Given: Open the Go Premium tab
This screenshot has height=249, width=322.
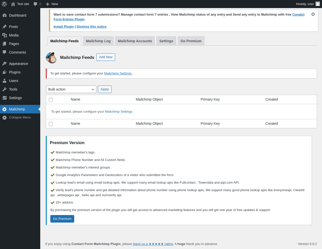Looking at the screenshot, I should point(191,41).
